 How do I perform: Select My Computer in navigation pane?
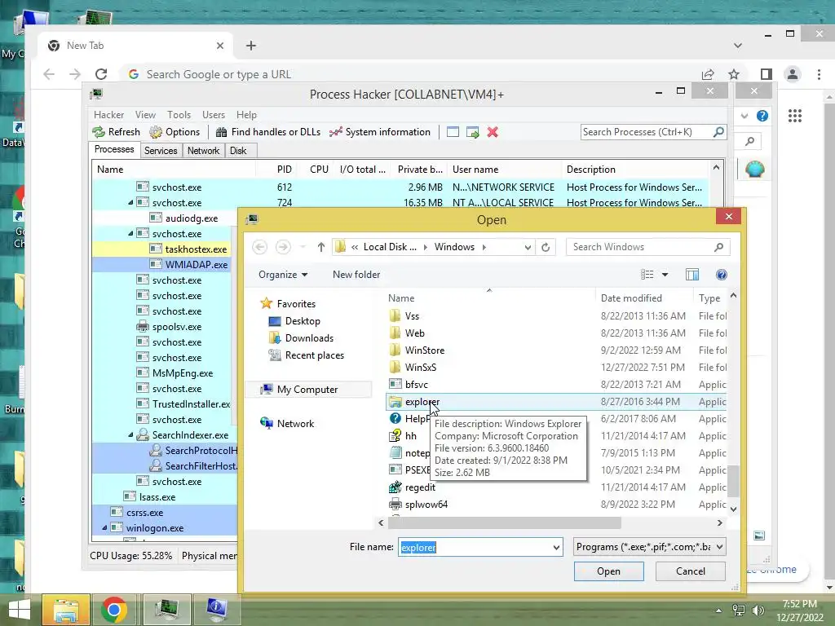pyautogui.click(x=307, y=390)
